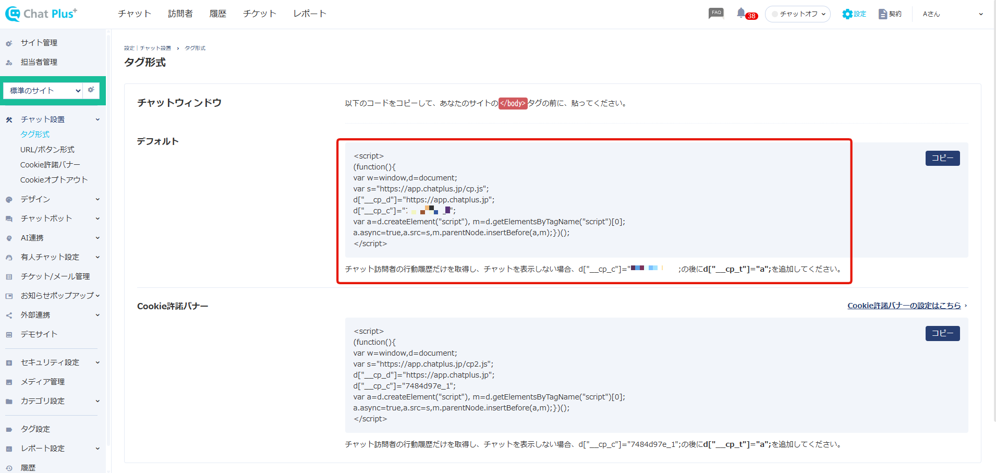
Task: Toggle the チャットオフ status switch
Action: pos(797,14)
